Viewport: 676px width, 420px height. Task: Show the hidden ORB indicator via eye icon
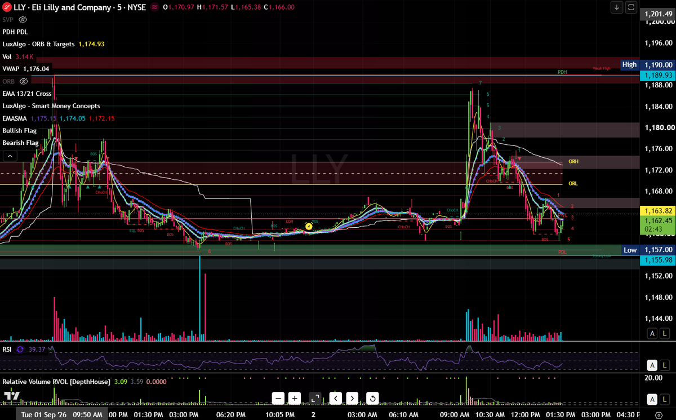click(x=24, y=81)
